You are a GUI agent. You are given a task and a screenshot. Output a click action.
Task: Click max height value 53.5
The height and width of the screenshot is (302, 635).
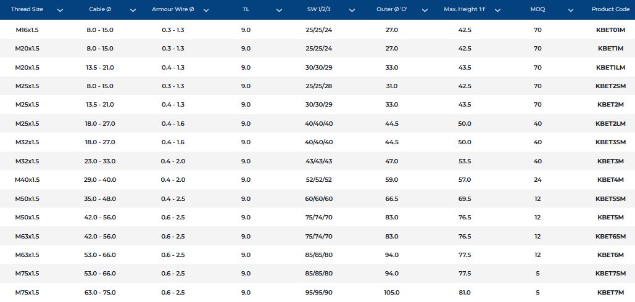[x=465, y=161]
